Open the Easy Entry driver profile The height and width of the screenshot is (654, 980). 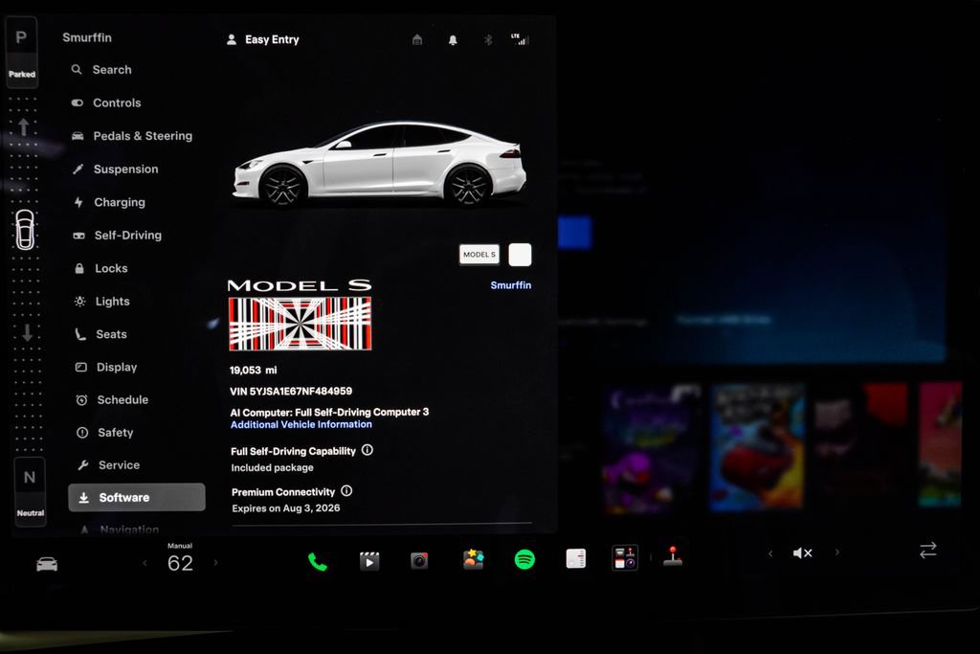[262, 39]
